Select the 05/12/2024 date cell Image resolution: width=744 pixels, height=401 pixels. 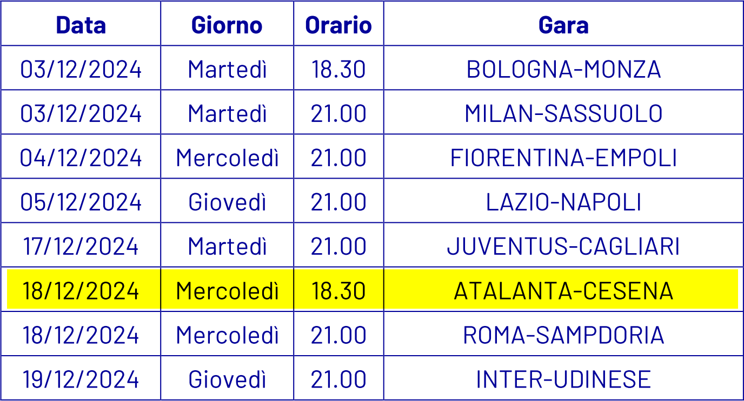[x=81, y=202]
